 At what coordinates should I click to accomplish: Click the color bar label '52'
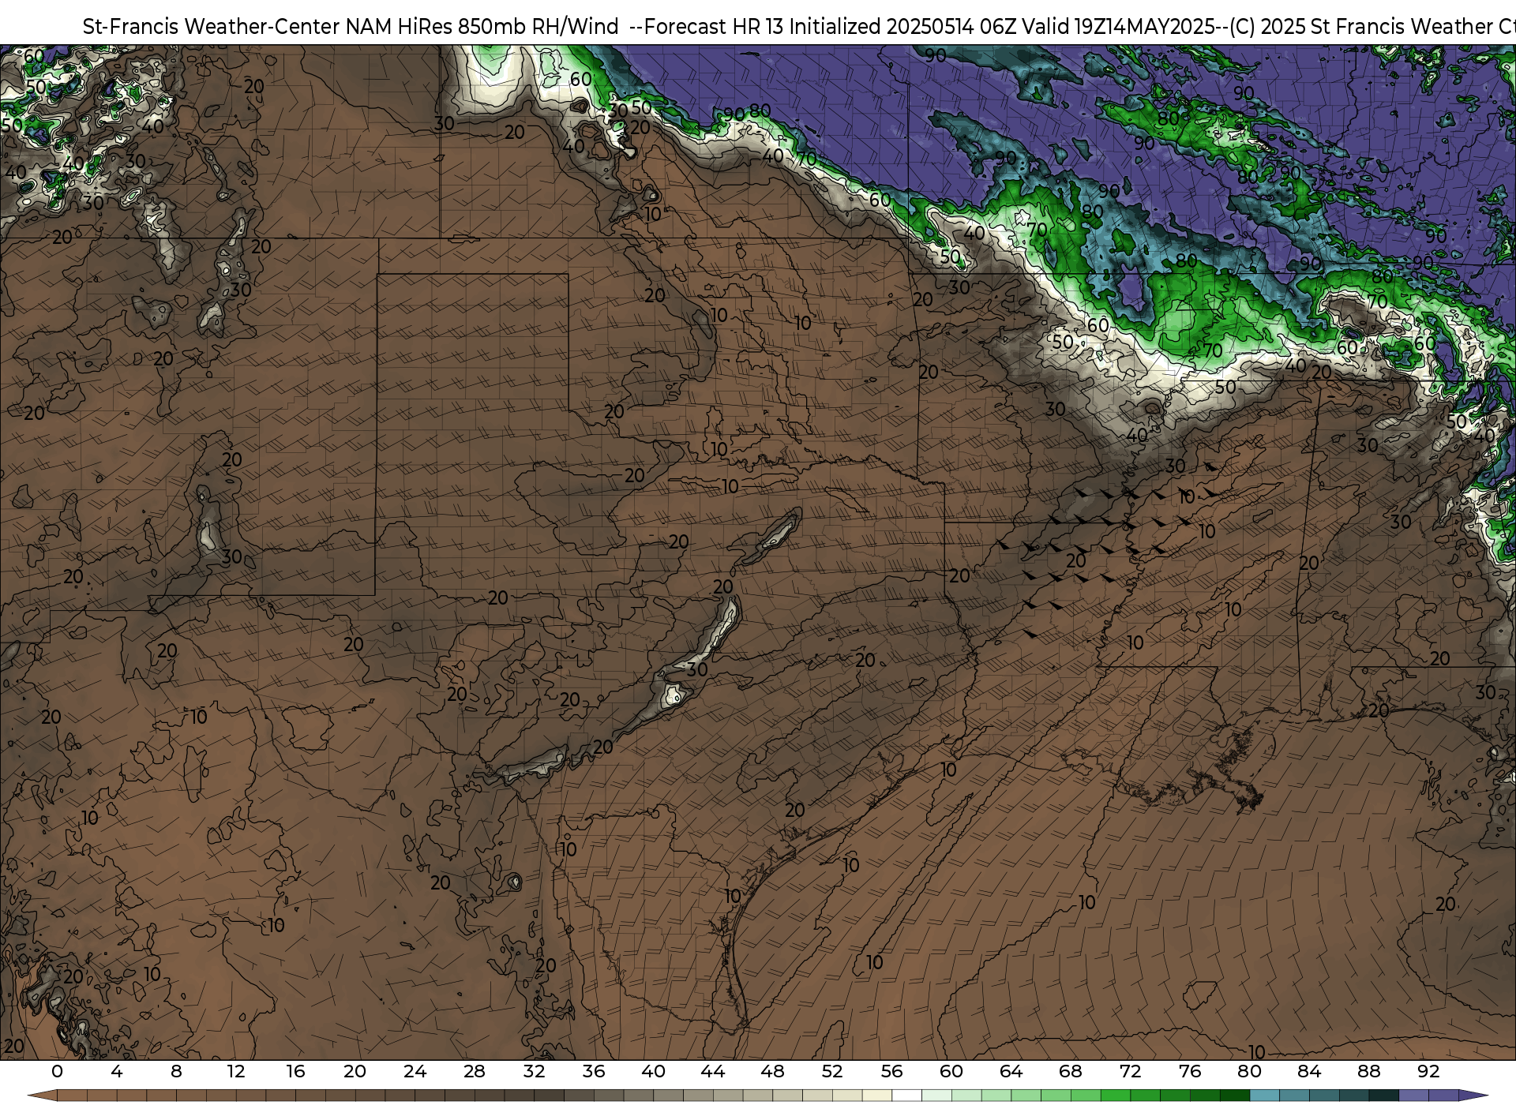click(832, 1072)
